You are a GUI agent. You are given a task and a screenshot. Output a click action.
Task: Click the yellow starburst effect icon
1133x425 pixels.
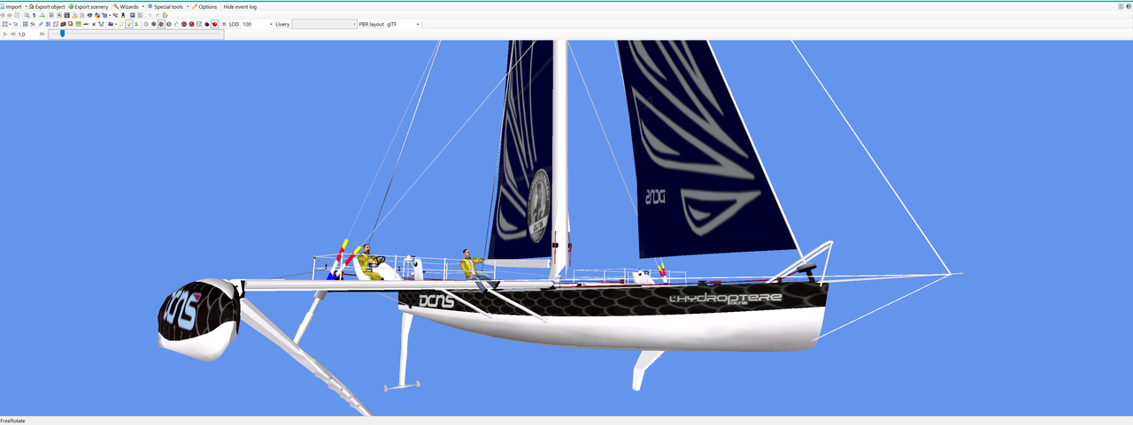click(120, 24)
